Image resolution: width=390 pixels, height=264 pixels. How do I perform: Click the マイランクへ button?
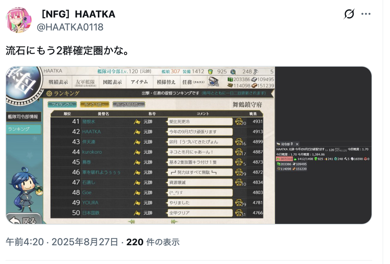click(62, 105)
